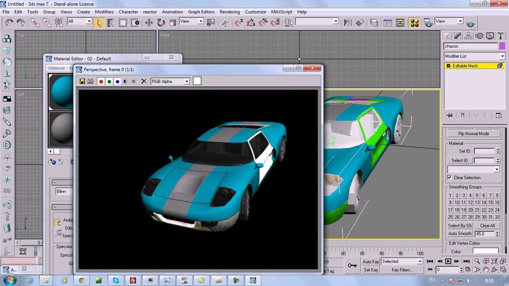Open the File menu

pyautogui.click(x=6, y=12)
